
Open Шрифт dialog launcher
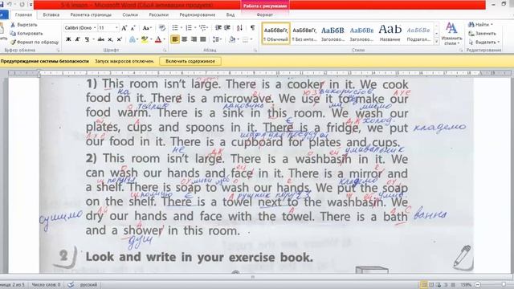pos(165,51)
